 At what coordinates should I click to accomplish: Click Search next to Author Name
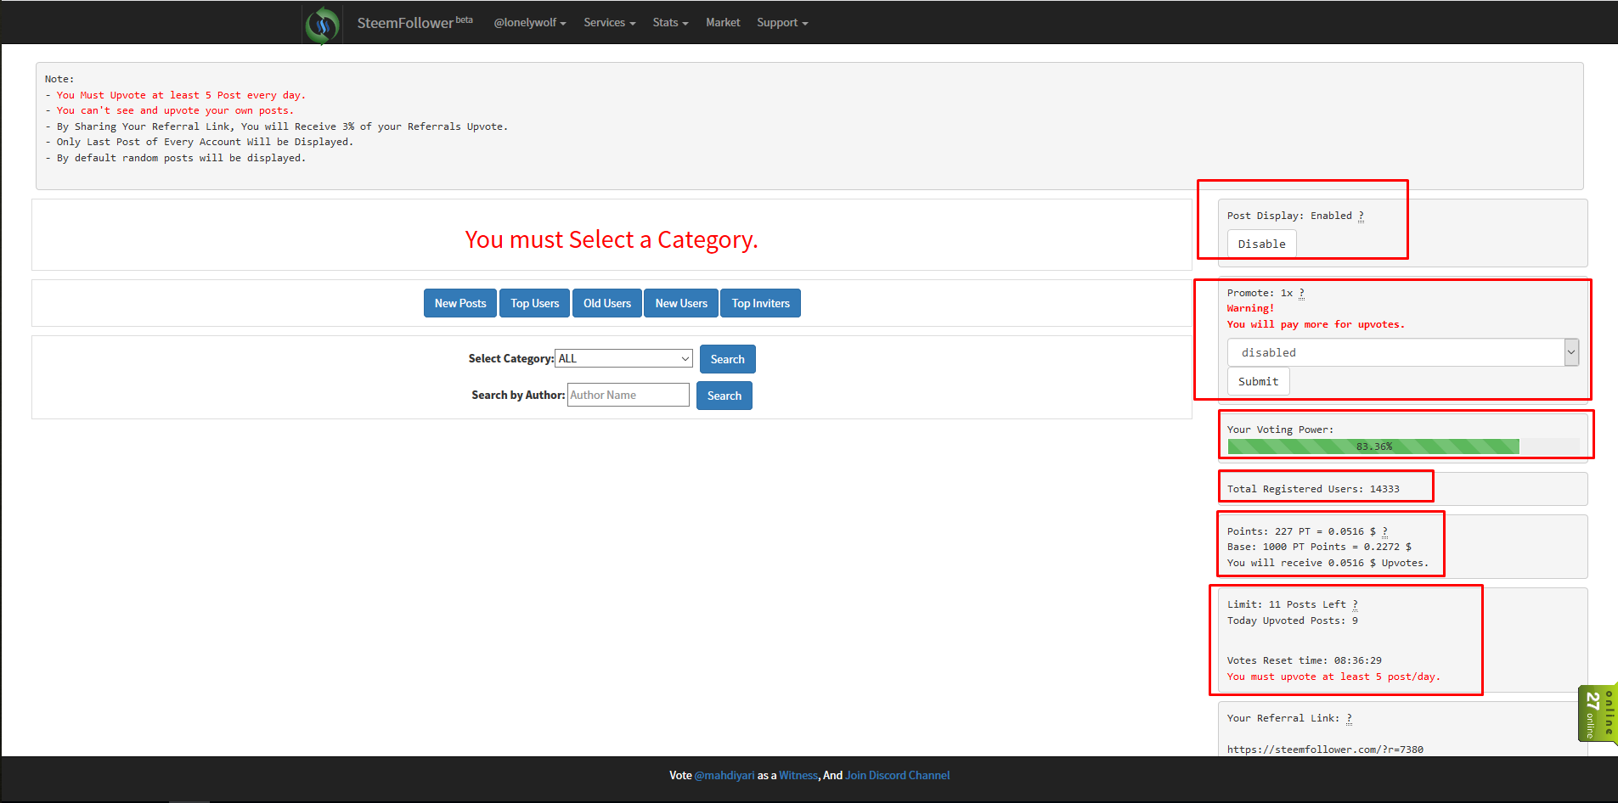tap(724, 396)
